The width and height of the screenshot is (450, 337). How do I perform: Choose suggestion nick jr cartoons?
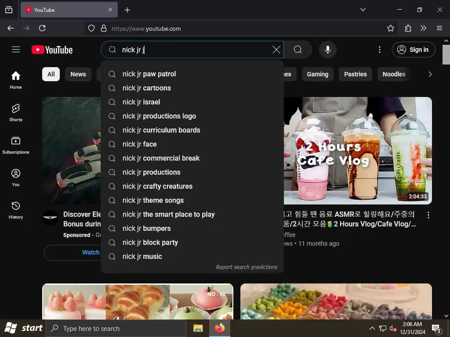point(192,88)
